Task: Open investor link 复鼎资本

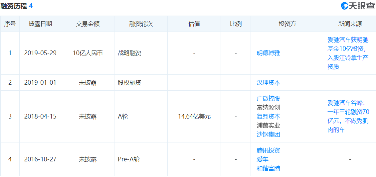Action: (268, 117)
